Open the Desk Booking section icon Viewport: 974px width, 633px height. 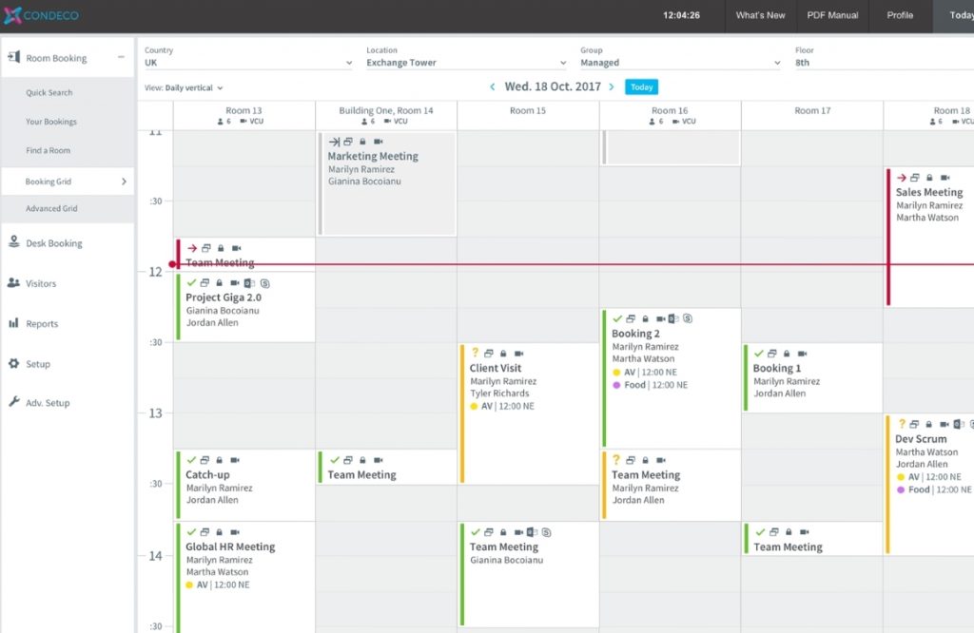coord(13,242)
